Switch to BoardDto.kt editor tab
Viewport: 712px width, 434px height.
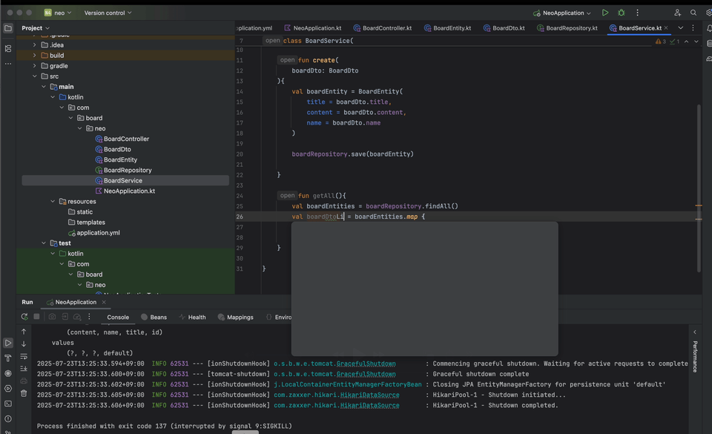(504, 28)
